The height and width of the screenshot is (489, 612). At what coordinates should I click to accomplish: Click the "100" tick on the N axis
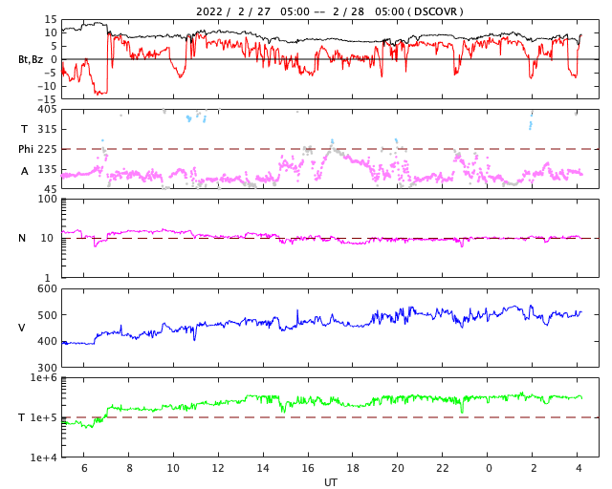point(47,199)
